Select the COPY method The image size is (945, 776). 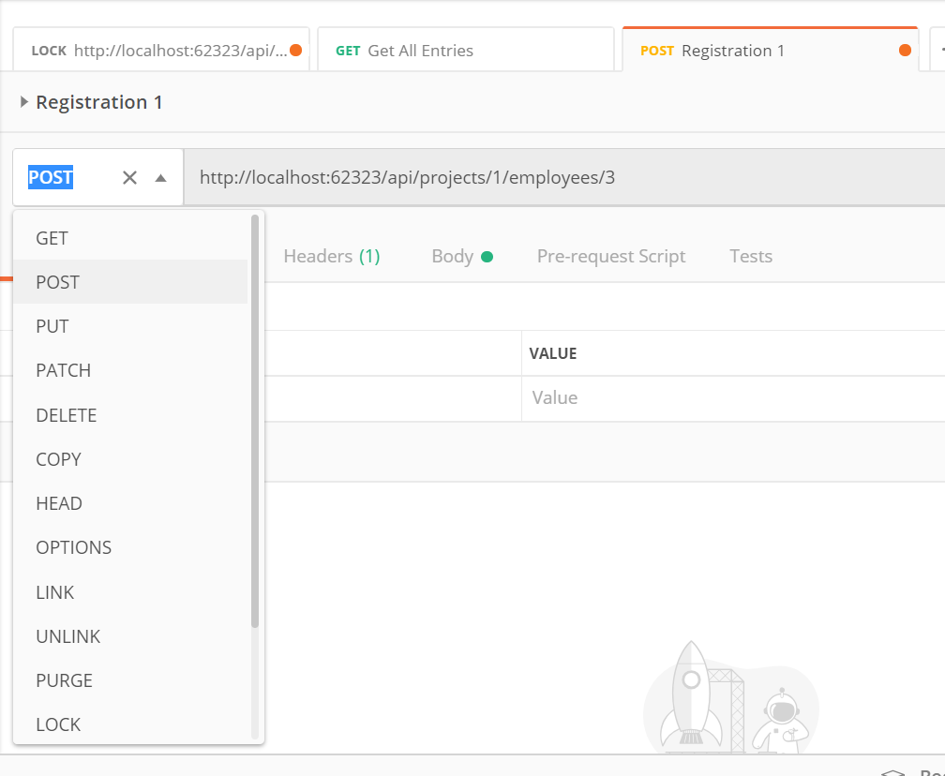point(59,459)
